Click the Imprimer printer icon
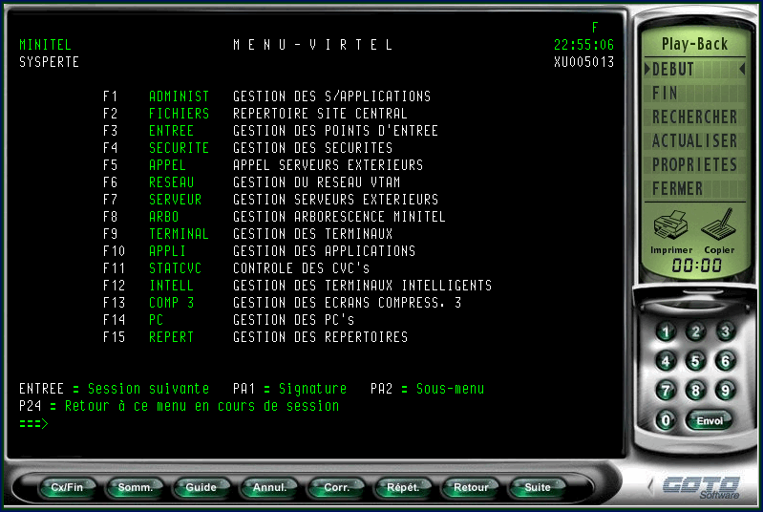Image resolution: width=763 pixels, height=512 pixels. [x=670, y=226]
